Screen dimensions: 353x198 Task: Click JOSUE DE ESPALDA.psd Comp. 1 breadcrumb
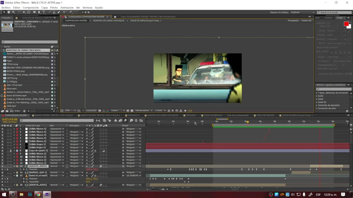click(146, 21)
